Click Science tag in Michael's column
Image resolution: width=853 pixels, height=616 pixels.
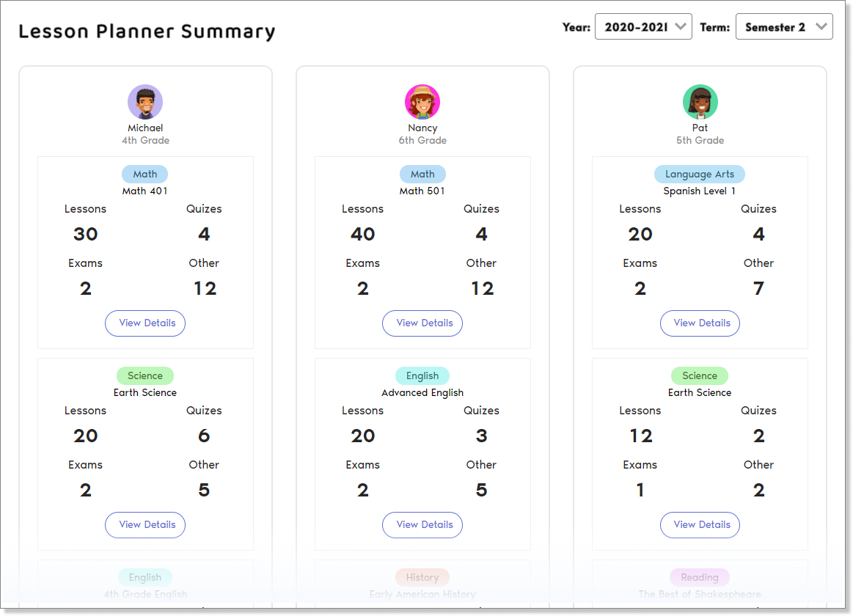tap(145, 375)
